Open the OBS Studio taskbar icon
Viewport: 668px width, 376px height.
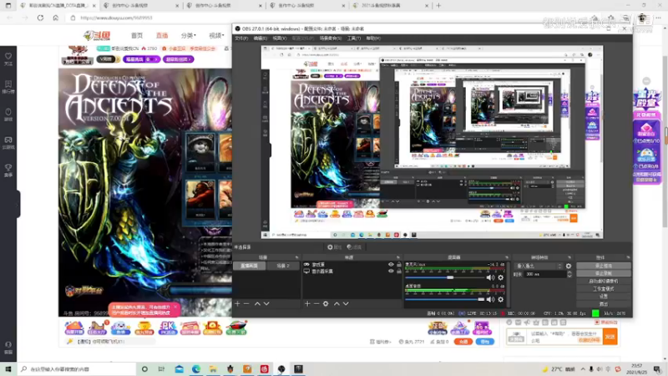point(281,368)
